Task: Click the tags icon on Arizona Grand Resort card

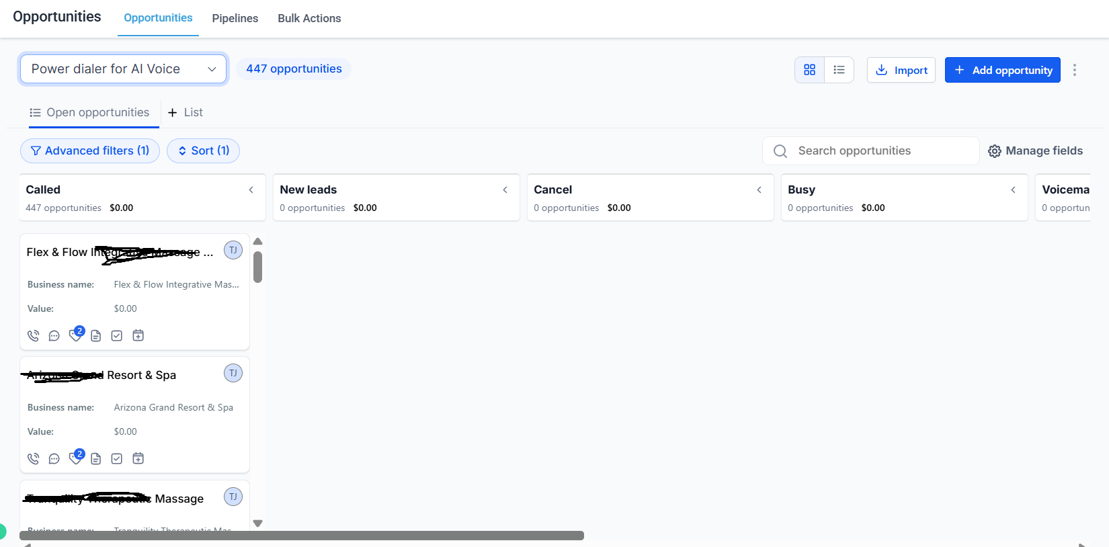Action: tap(76, 458)
